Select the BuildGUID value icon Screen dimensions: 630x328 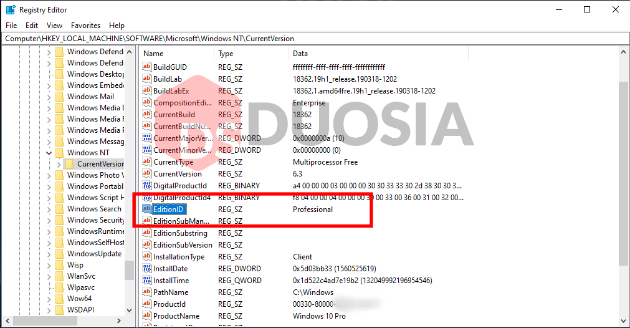pos(146,67)
